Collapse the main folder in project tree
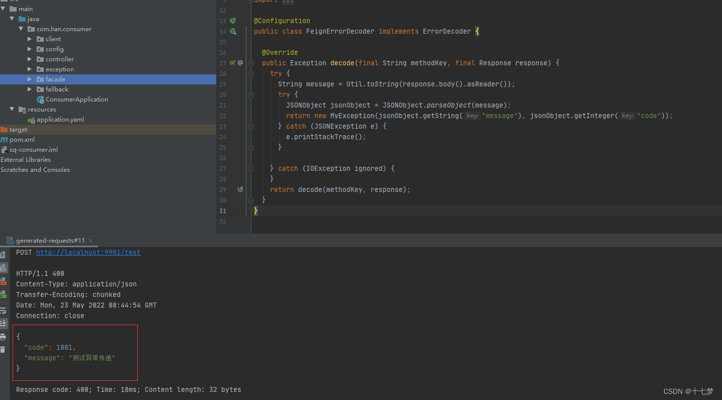Image resolution: width=722 pixels, height=400 pixels. tap(3, 9)
